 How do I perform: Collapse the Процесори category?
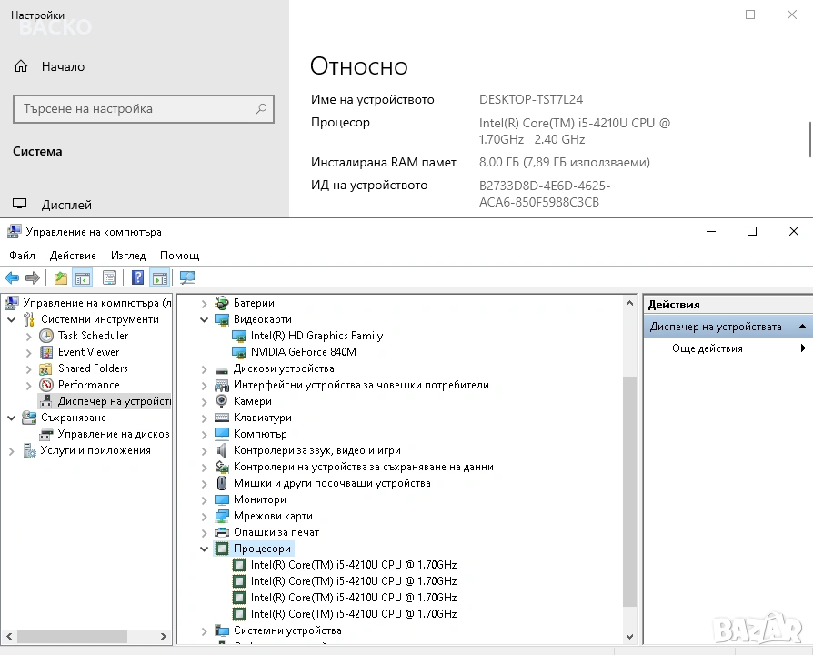coord(204,549)
